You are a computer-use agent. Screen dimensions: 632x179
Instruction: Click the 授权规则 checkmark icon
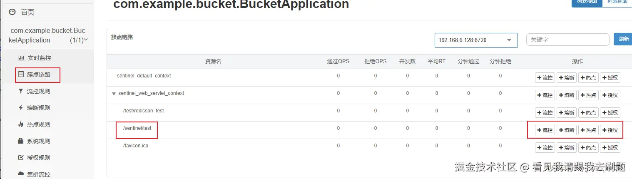[21, 158]
